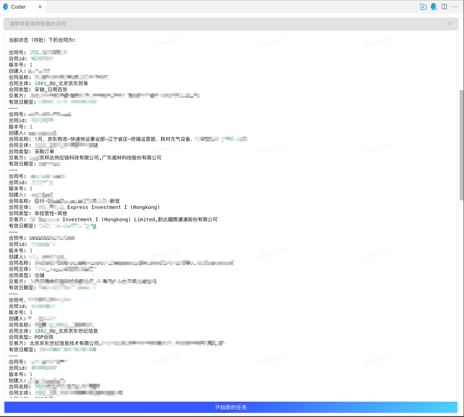Switch to the Coder tab

coord(23,6)
